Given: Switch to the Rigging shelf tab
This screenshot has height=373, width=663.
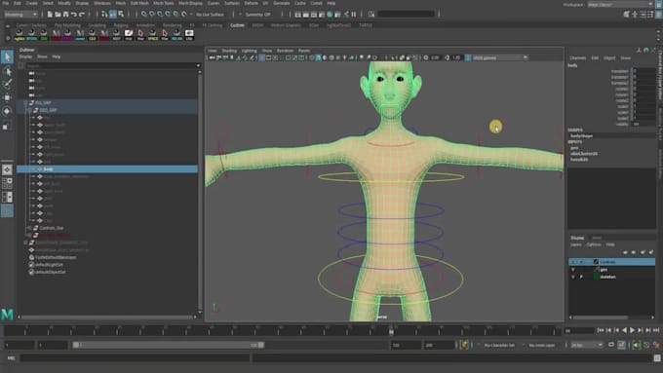Looking at the screenshot, I should (x=121, y=25).
